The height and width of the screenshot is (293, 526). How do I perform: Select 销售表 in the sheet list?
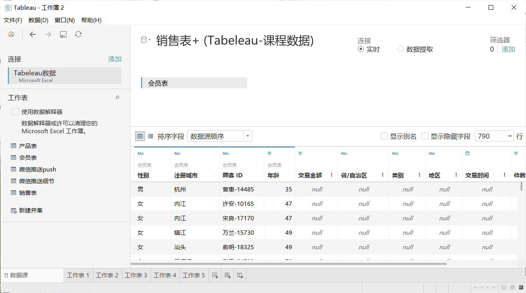[28, 193]
